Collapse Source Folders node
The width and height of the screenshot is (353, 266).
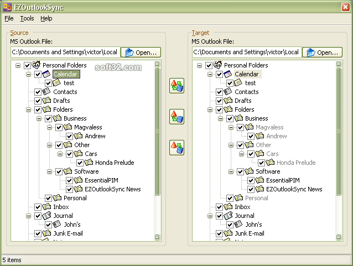pos(29,110)
